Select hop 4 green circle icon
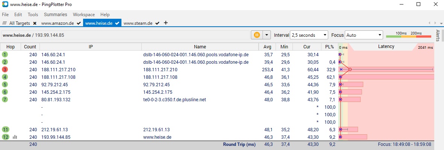 pyautogui.click(x=5, y=77)
